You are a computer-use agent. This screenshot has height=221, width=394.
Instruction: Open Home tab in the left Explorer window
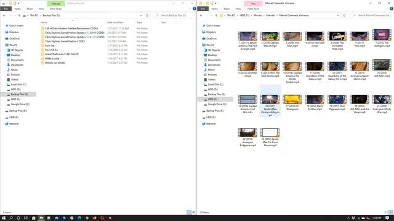(18, 9)
